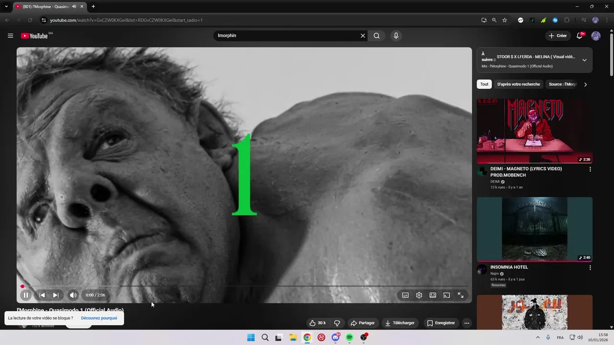Screen dimensions: 614x345
Task: Select the Tout filter chip
Action: 484,84
